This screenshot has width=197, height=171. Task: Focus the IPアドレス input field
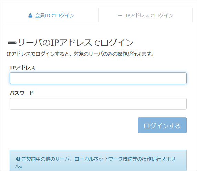pyautogui.click(x=98, y=78)
